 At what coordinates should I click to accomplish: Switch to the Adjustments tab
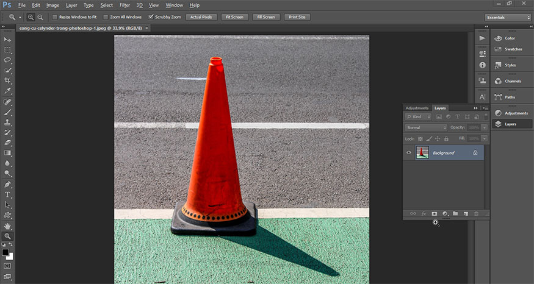(417, 108)
